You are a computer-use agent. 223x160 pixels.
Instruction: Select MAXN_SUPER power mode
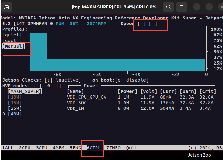coord(24,91)
